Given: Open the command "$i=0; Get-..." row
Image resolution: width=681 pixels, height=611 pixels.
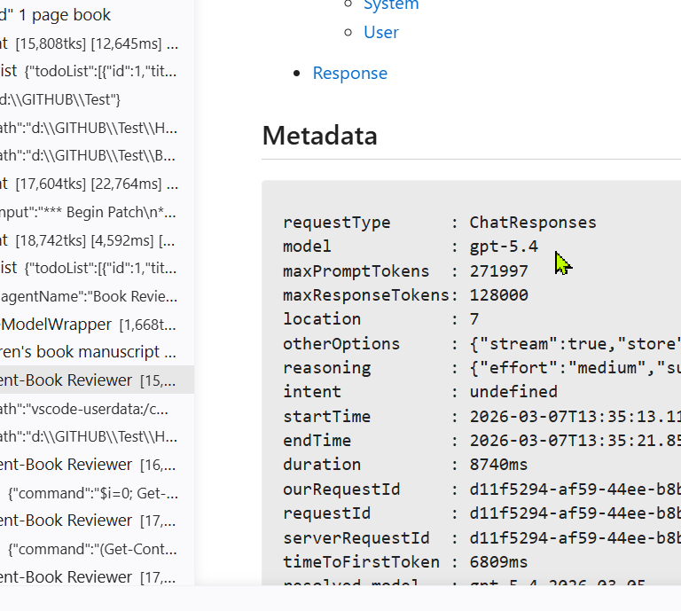Looking at the screenshot, I should pyautogui.click(x=97, y=493).
